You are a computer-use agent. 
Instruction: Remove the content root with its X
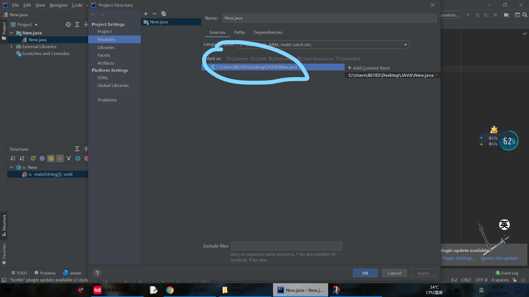(x=436, y=75)
